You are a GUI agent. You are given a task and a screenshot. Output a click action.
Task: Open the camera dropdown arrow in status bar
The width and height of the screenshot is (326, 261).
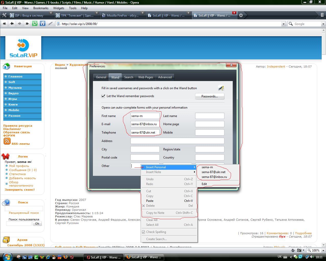coord(303,250)
